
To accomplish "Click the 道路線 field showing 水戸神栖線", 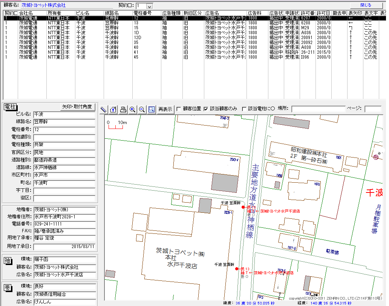I will (x=64, y=168).
